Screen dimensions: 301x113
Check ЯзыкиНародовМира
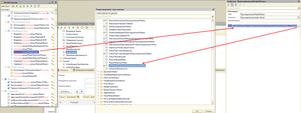point(104,60)
